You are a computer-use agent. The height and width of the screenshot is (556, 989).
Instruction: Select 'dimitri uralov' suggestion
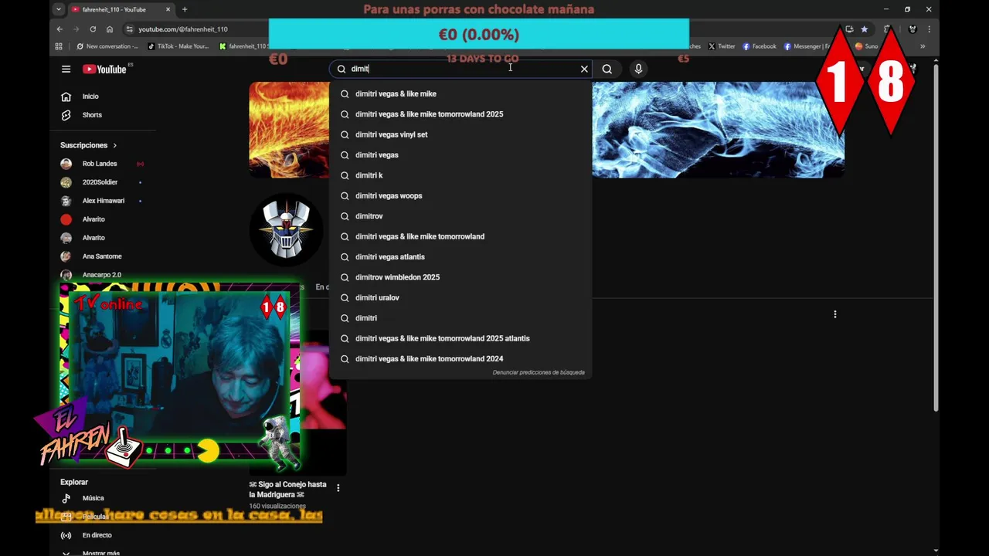point(461,297)
